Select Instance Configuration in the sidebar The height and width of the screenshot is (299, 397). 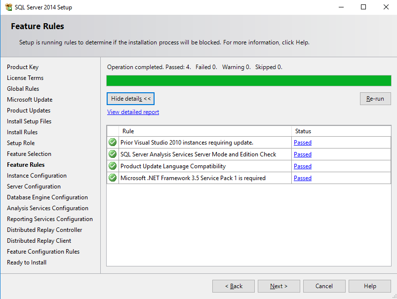coord(37,175)
